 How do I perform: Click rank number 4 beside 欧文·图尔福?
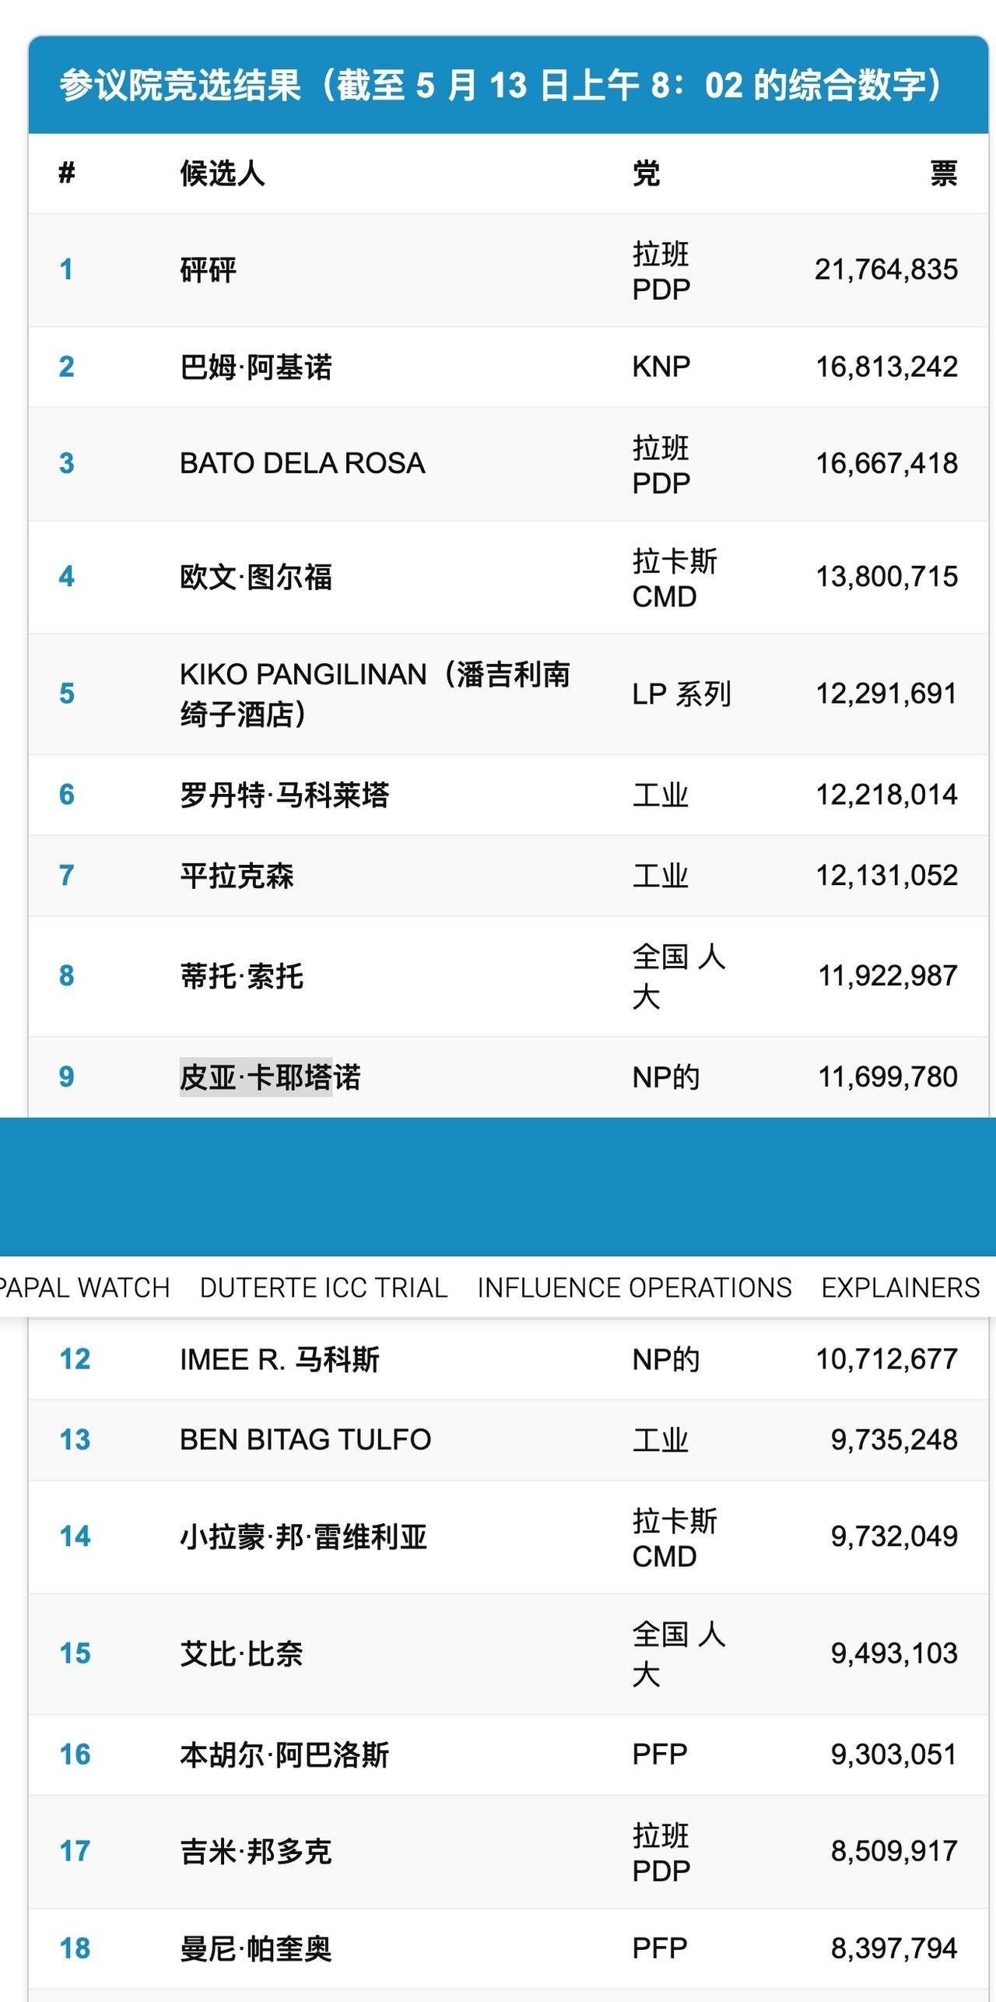[67, 577]
